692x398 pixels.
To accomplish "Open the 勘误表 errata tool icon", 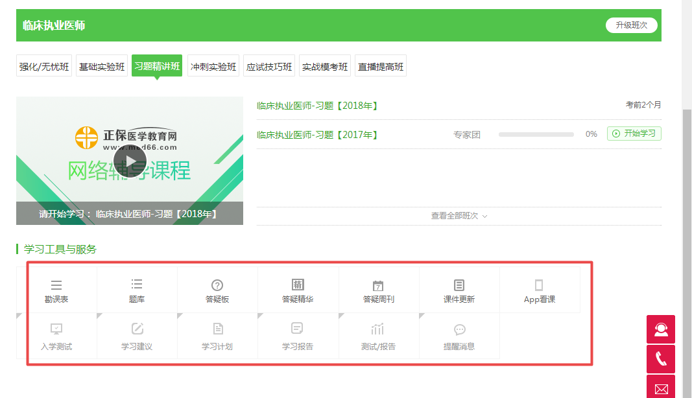I will pyautogui.click(x=56, y=285).
